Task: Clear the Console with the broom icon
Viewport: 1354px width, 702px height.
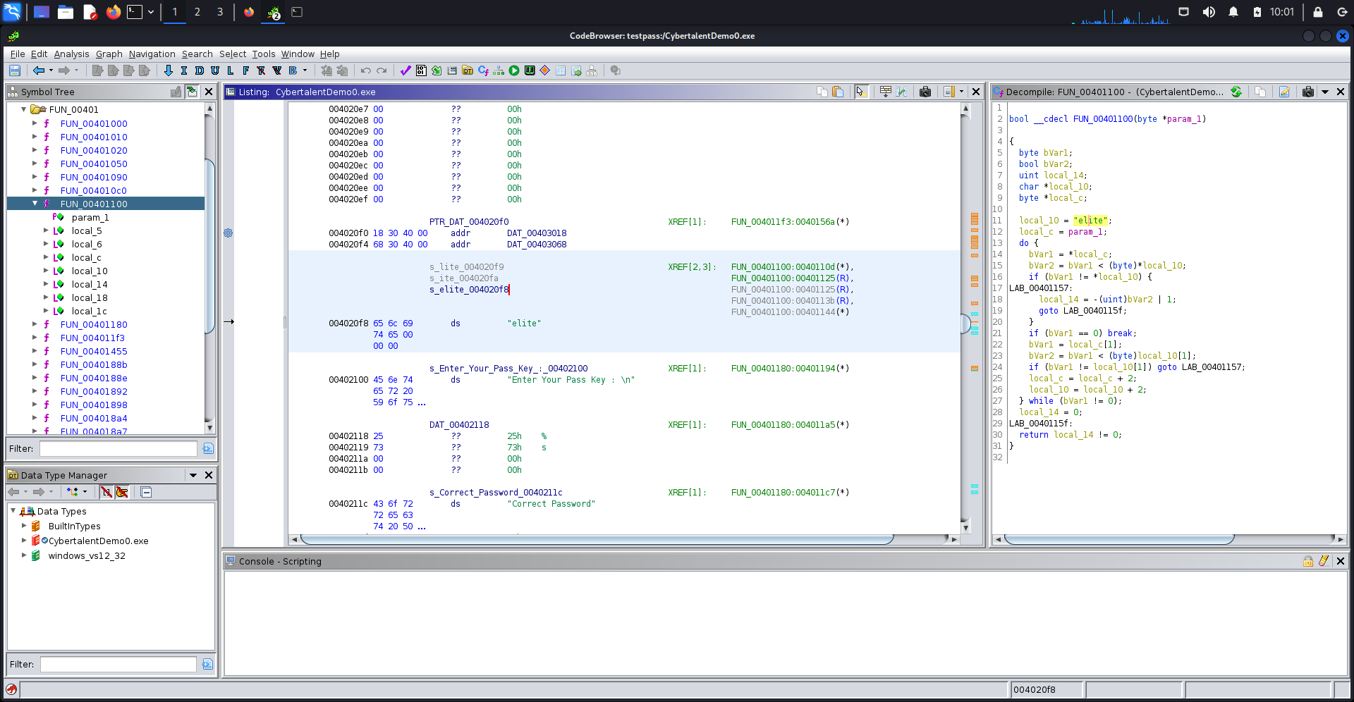Action: pyautogui.click(x=1324, y=561)
